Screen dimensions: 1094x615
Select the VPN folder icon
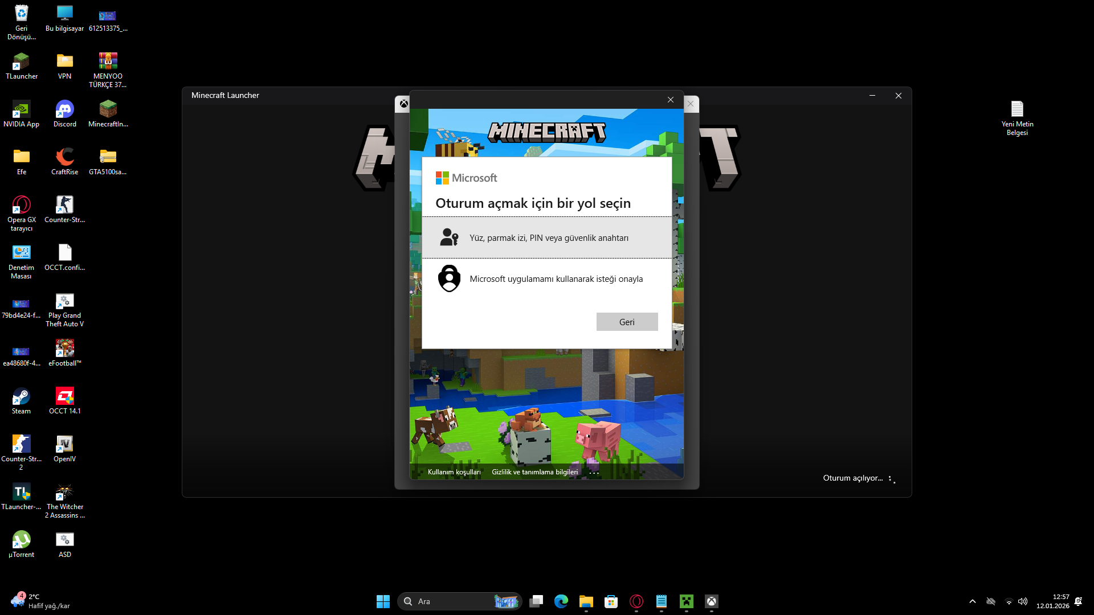point(65,66)
